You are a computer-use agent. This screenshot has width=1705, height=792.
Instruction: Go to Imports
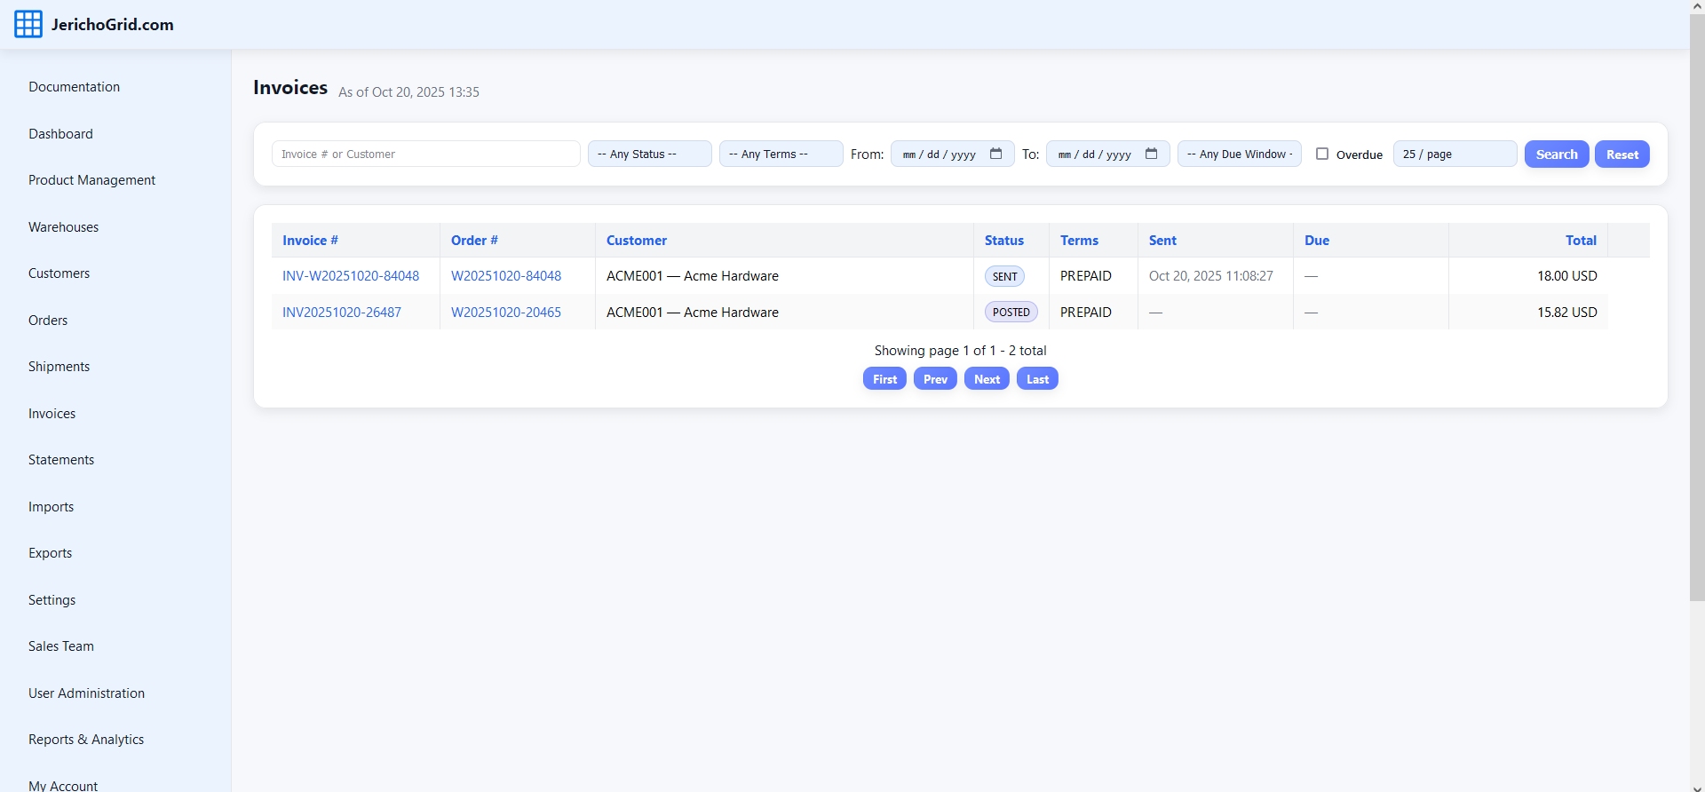point(51,507)
